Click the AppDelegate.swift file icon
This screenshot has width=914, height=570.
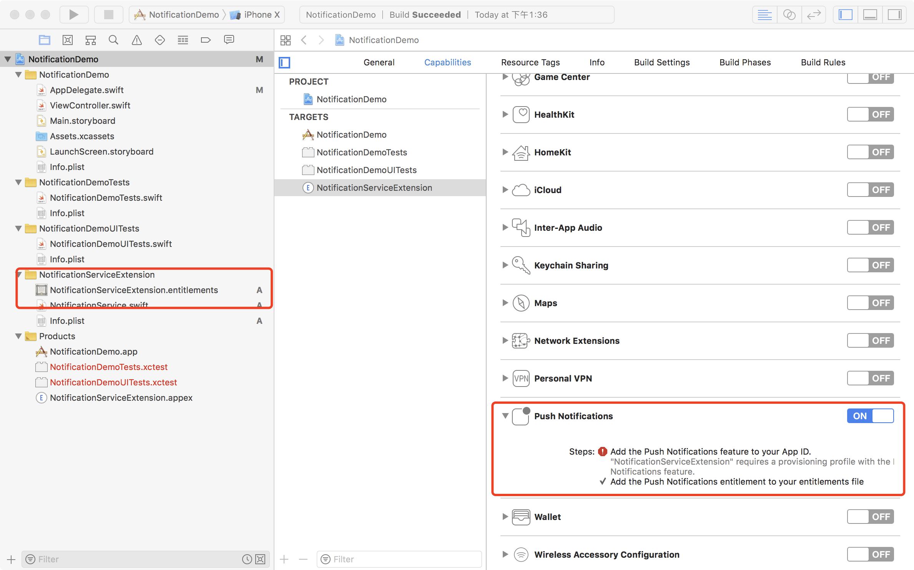[42, 90]
